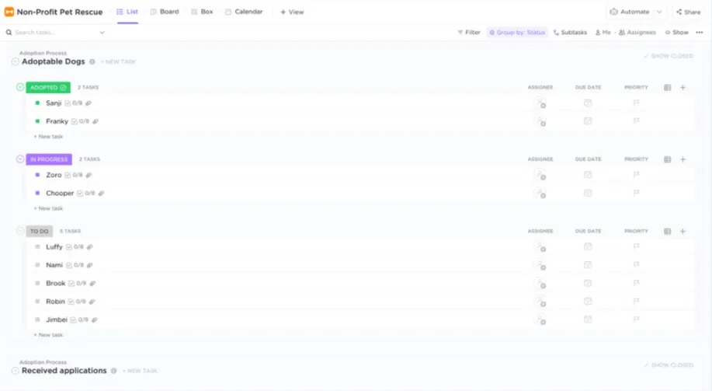Image resolution: width=712 pixels, height=391 pixels.
Task: Toggle Nami subtask checklist 0/8 indicator
Action: coord(75,265)
